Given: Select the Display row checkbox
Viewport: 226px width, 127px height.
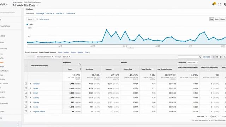Looking at the screenshot, I should point(26,102).
